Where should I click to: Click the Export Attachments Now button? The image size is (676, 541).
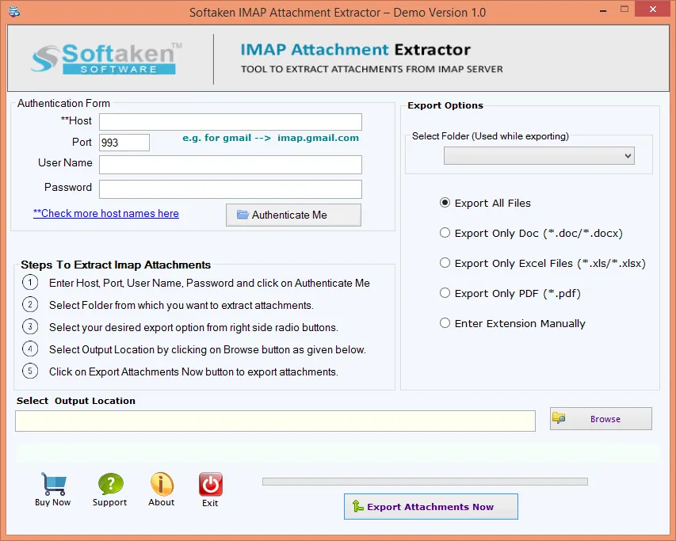(x=430, y=506)
